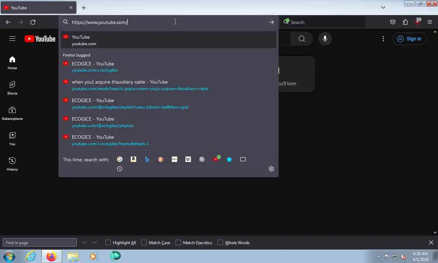Open search settings gear in urlbar panel
Viewport: 438px width, 263px height.
[x=271, y=169]
